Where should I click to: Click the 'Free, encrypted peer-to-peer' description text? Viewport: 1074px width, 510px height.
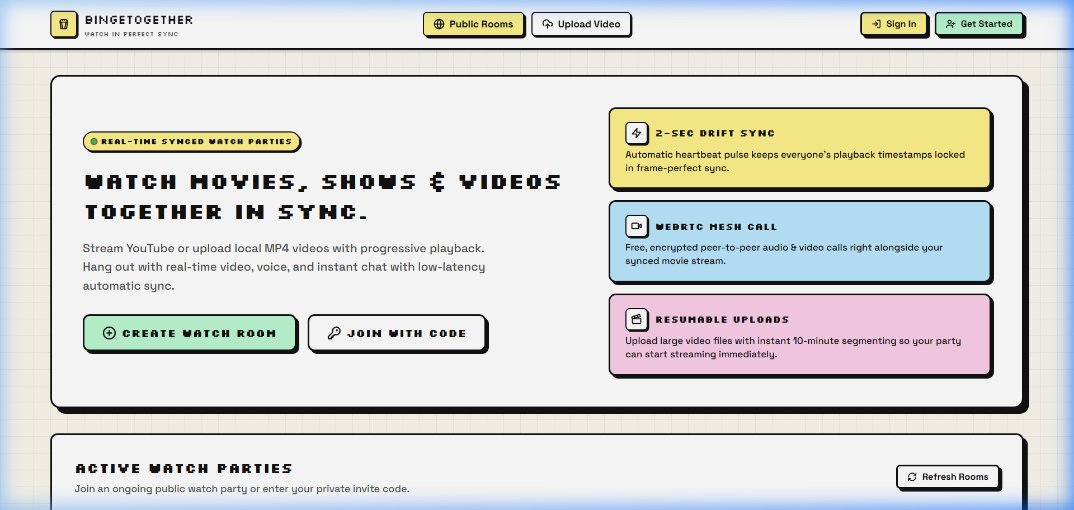[784, 254]
